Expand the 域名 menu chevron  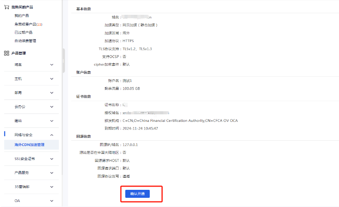(x=52, y=65)
